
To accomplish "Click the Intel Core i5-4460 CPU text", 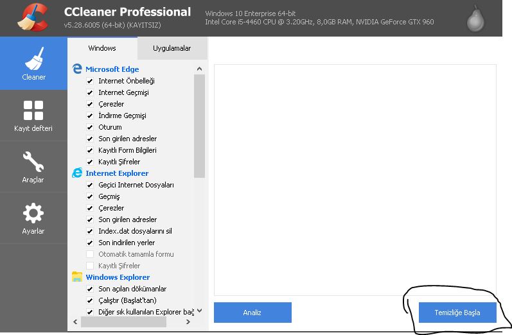I will [x=319, y=22].
